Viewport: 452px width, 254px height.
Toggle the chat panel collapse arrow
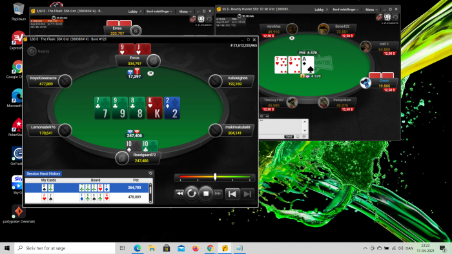267,116
